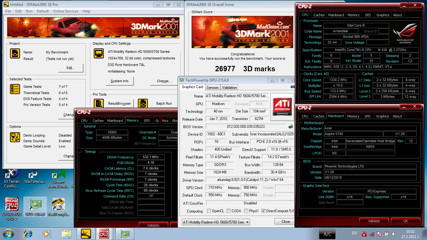427x240 pixels.
Task: Select SPD tab in top CPU-Z window
Action: point(368,15)
